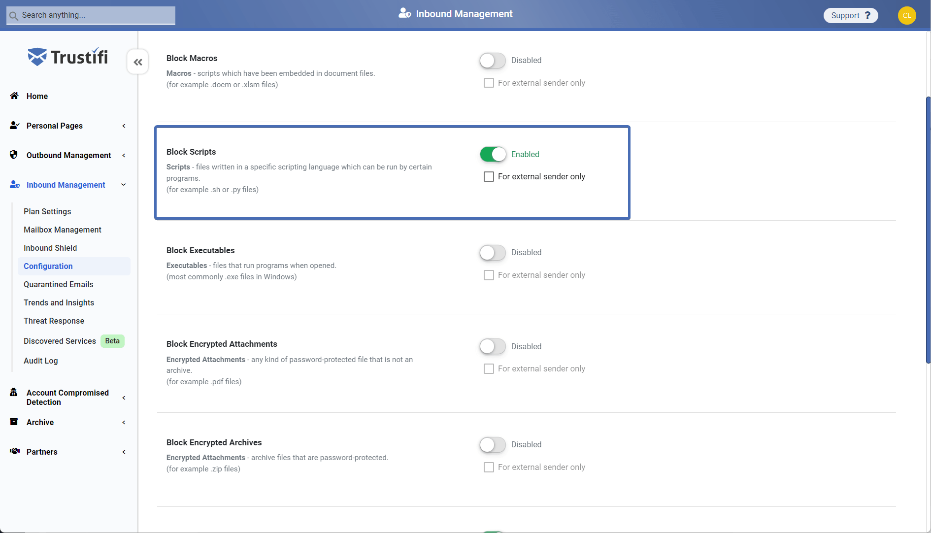Click the Partners handshake icon
The image size is (931, 533).
pos(15,451)
